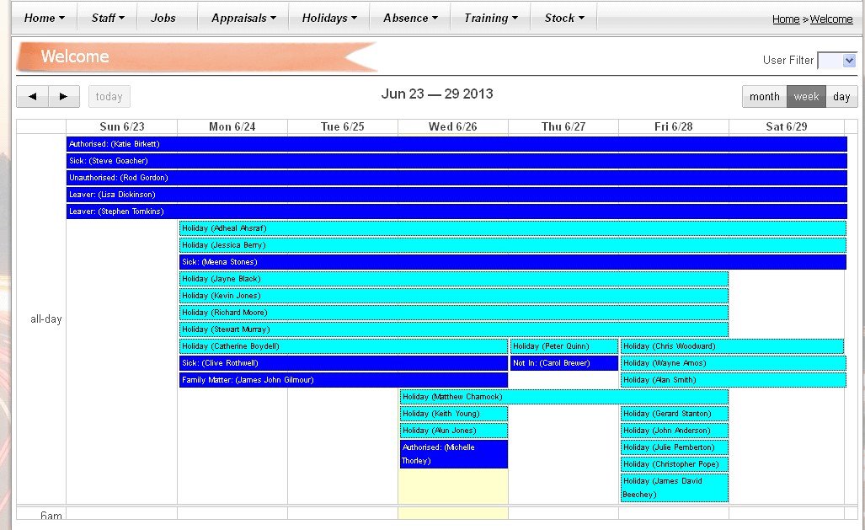Open the User Filter dropdown
865x530 pixels.
point(837,61)
